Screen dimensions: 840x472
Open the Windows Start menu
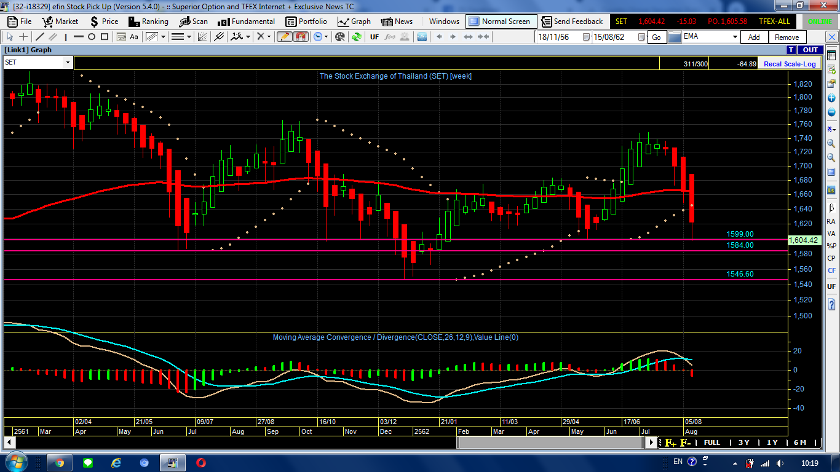[x=15, y=462]
